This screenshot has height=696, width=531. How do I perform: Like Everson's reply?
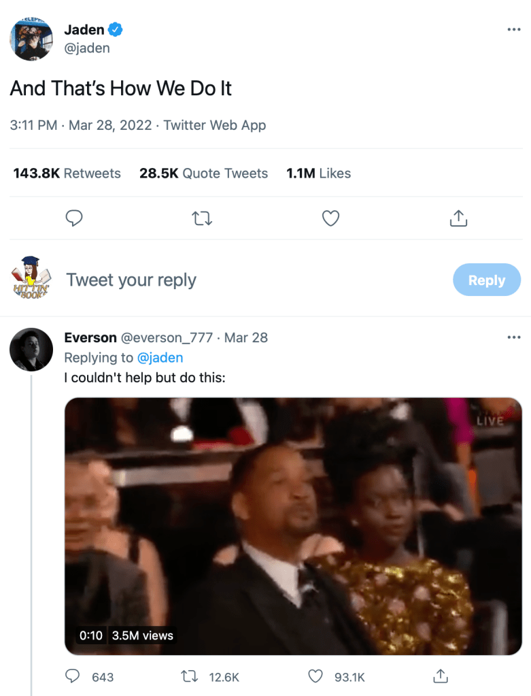tap(315, 676)
